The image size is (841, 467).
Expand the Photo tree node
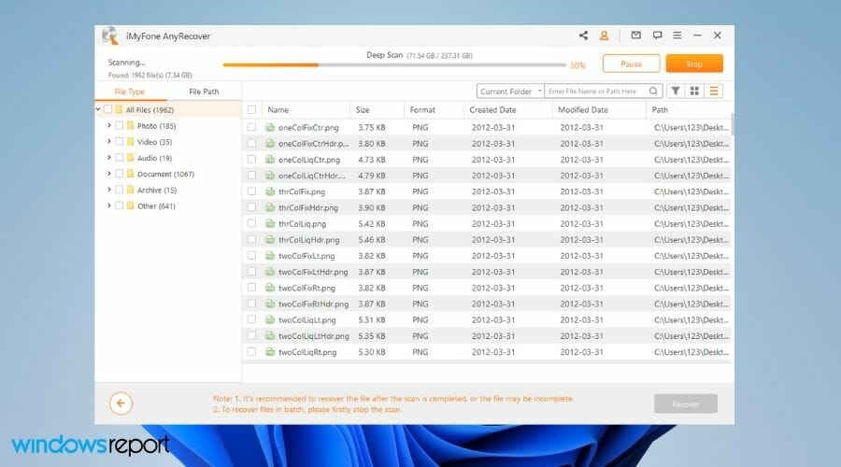[x=109, y=125]
